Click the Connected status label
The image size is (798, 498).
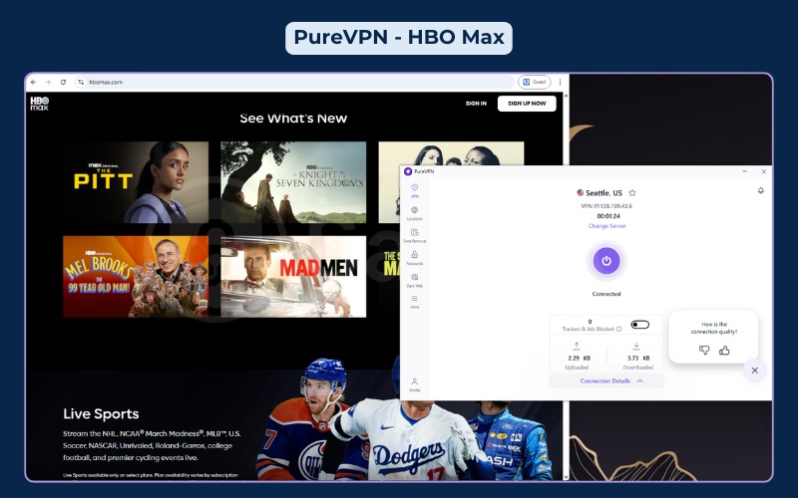click(x=606, y=294)
